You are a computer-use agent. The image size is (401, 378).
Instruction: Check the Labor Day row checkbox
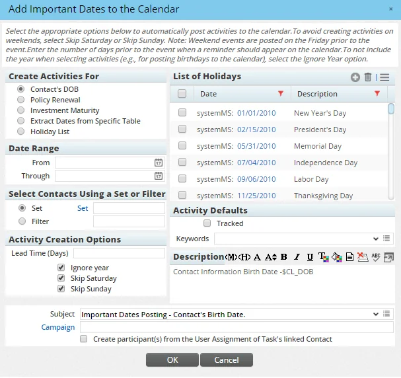[182, 178]
